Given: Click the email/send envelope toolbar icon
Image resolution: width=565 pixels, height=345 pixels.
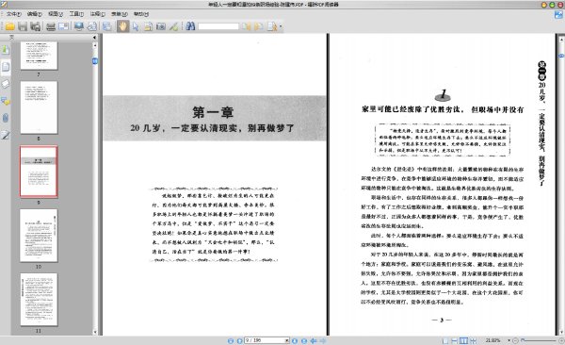Looking at the screenshot, I should (63, 26).
